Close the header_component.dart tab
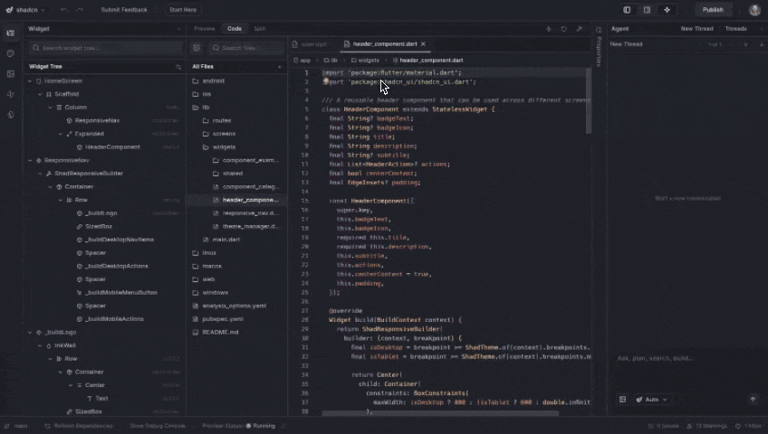The image size is (768, 434). tap(423, 44)
